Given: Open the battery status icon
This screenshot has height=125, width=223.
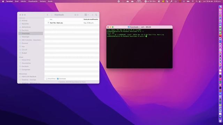Looking at the screenshot, I should point(188,1).
